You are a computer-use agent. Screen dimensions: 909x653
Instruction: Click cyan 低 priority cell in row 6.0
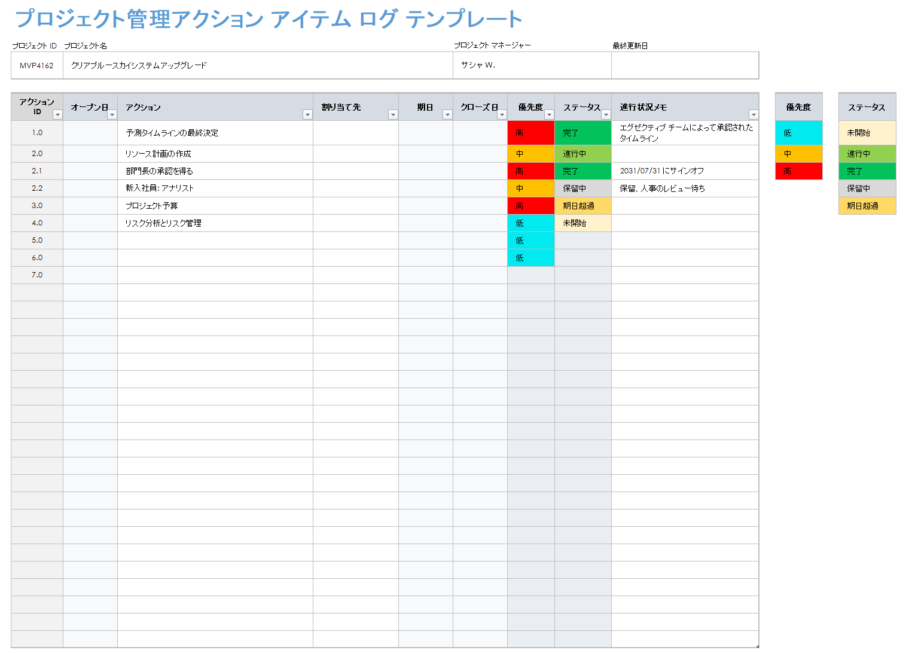[531, 258]
